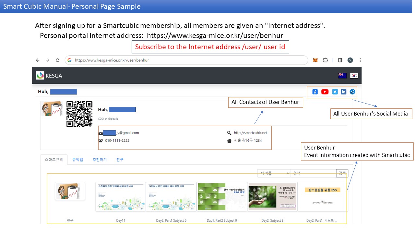The width and height of the screenshot is (415, 233).
Task: Open the MetaMask fox extension icon
Action: (315, 60)
